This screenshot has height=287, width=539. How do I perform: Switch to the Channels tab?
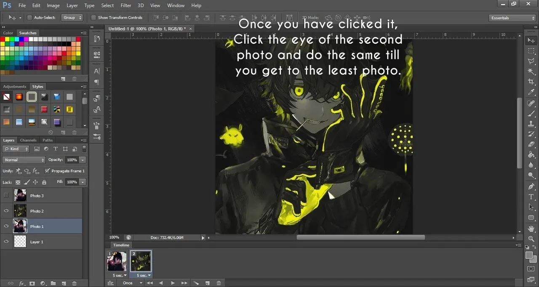pos(28,140)
